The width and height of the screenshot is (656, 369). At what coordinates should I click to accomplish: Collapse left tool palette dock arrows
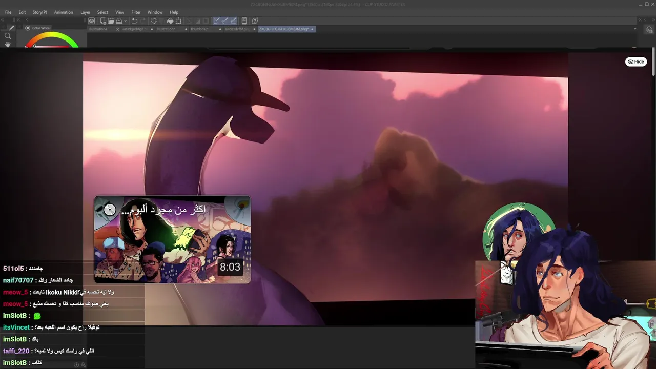click(x=4, y=20)
